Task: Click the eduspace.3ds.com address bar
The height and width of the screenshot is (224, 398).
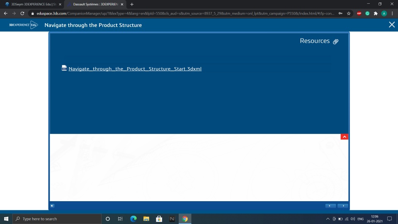Action: pyautogui.click(x=185, y=13)
